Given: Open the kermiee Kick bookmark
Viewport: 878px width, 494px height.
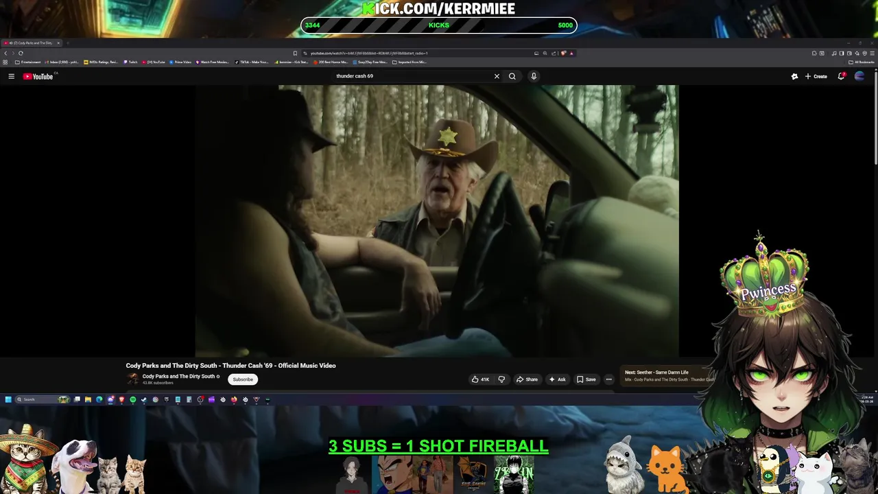Looking at the screenshot, I should (292, 62).
